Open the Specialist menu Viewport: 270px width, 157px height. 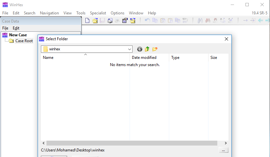pos(98,13)
